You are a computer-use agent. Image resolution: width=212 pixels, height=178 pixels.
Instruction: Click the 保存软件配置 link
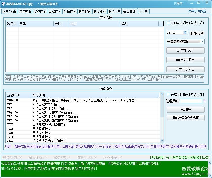(x=197, y=11)
